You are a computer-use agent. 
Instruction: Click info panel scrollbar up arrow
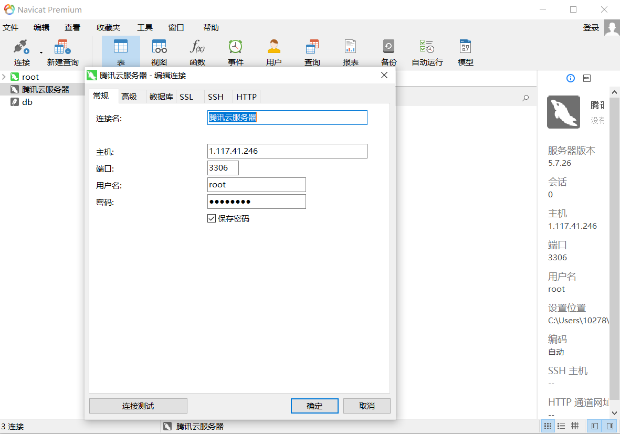coord(614,92)
